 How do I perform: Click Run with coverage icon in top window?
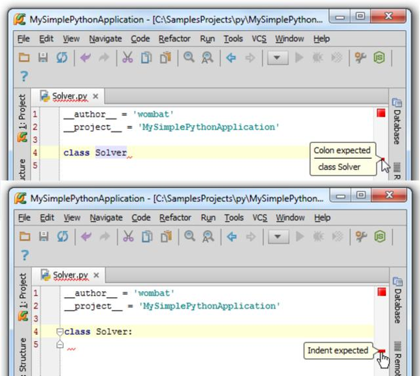(x=336, y=58)
